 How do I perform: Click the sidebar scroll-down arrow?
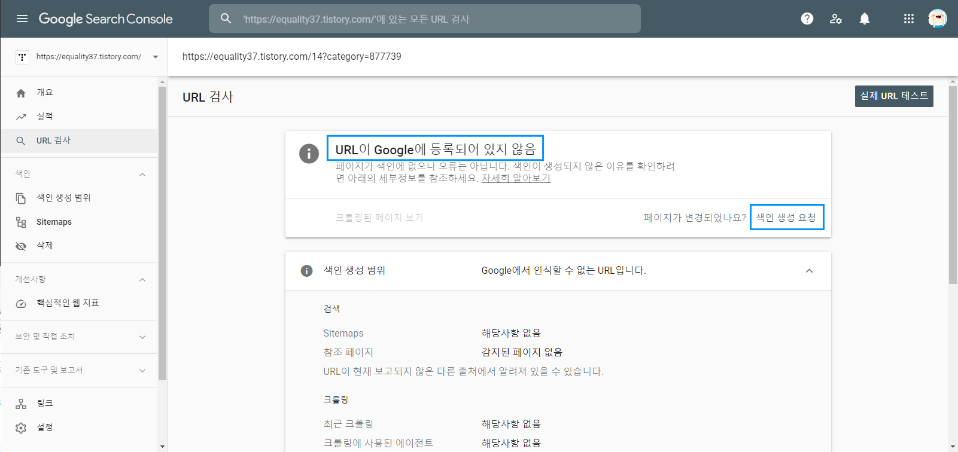[162, 447]
